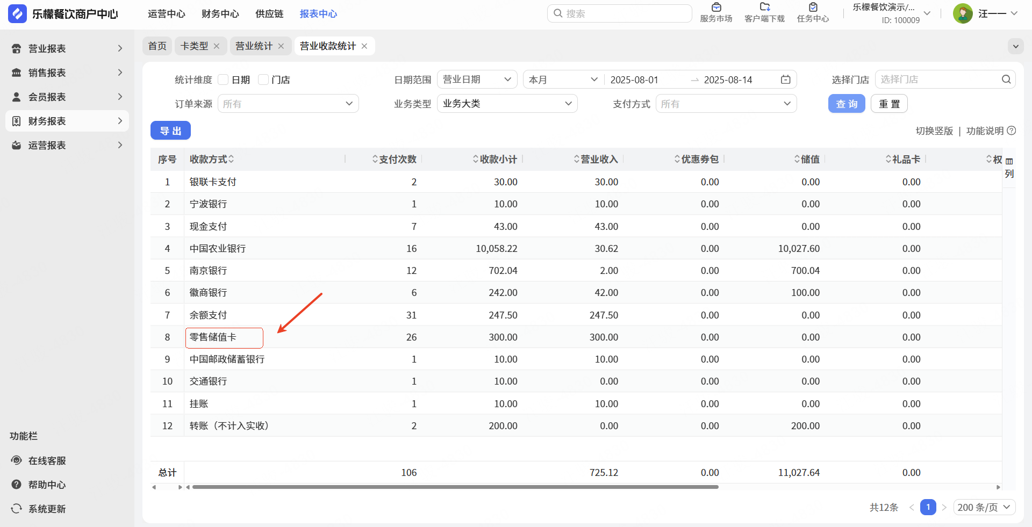Viewport: 1032px width, 527px height.
Task: Open the date range calendar icon
Action: tap(785, 80)
